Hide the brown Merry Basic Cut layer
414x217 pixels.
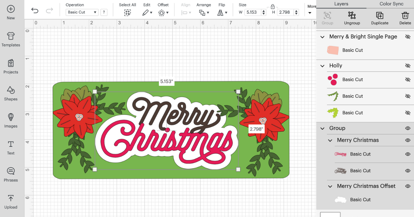point(408,170)
